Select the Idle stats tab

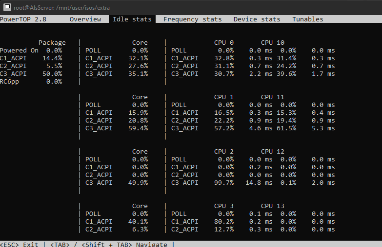click(132, 19)
